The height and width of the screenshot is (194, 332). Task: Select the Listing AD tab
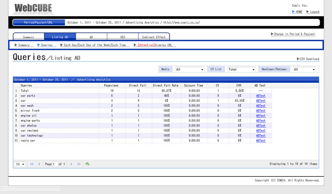coord(60,37)
